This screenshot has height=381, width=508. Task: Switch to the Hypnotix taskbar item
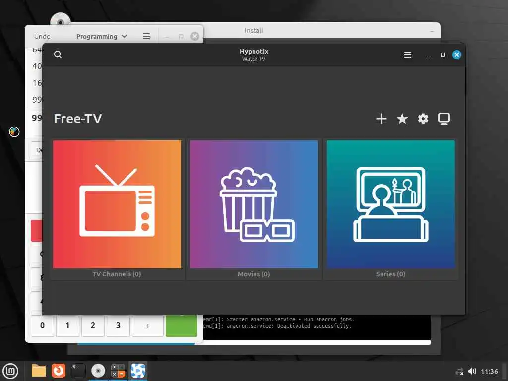[138, 371]
